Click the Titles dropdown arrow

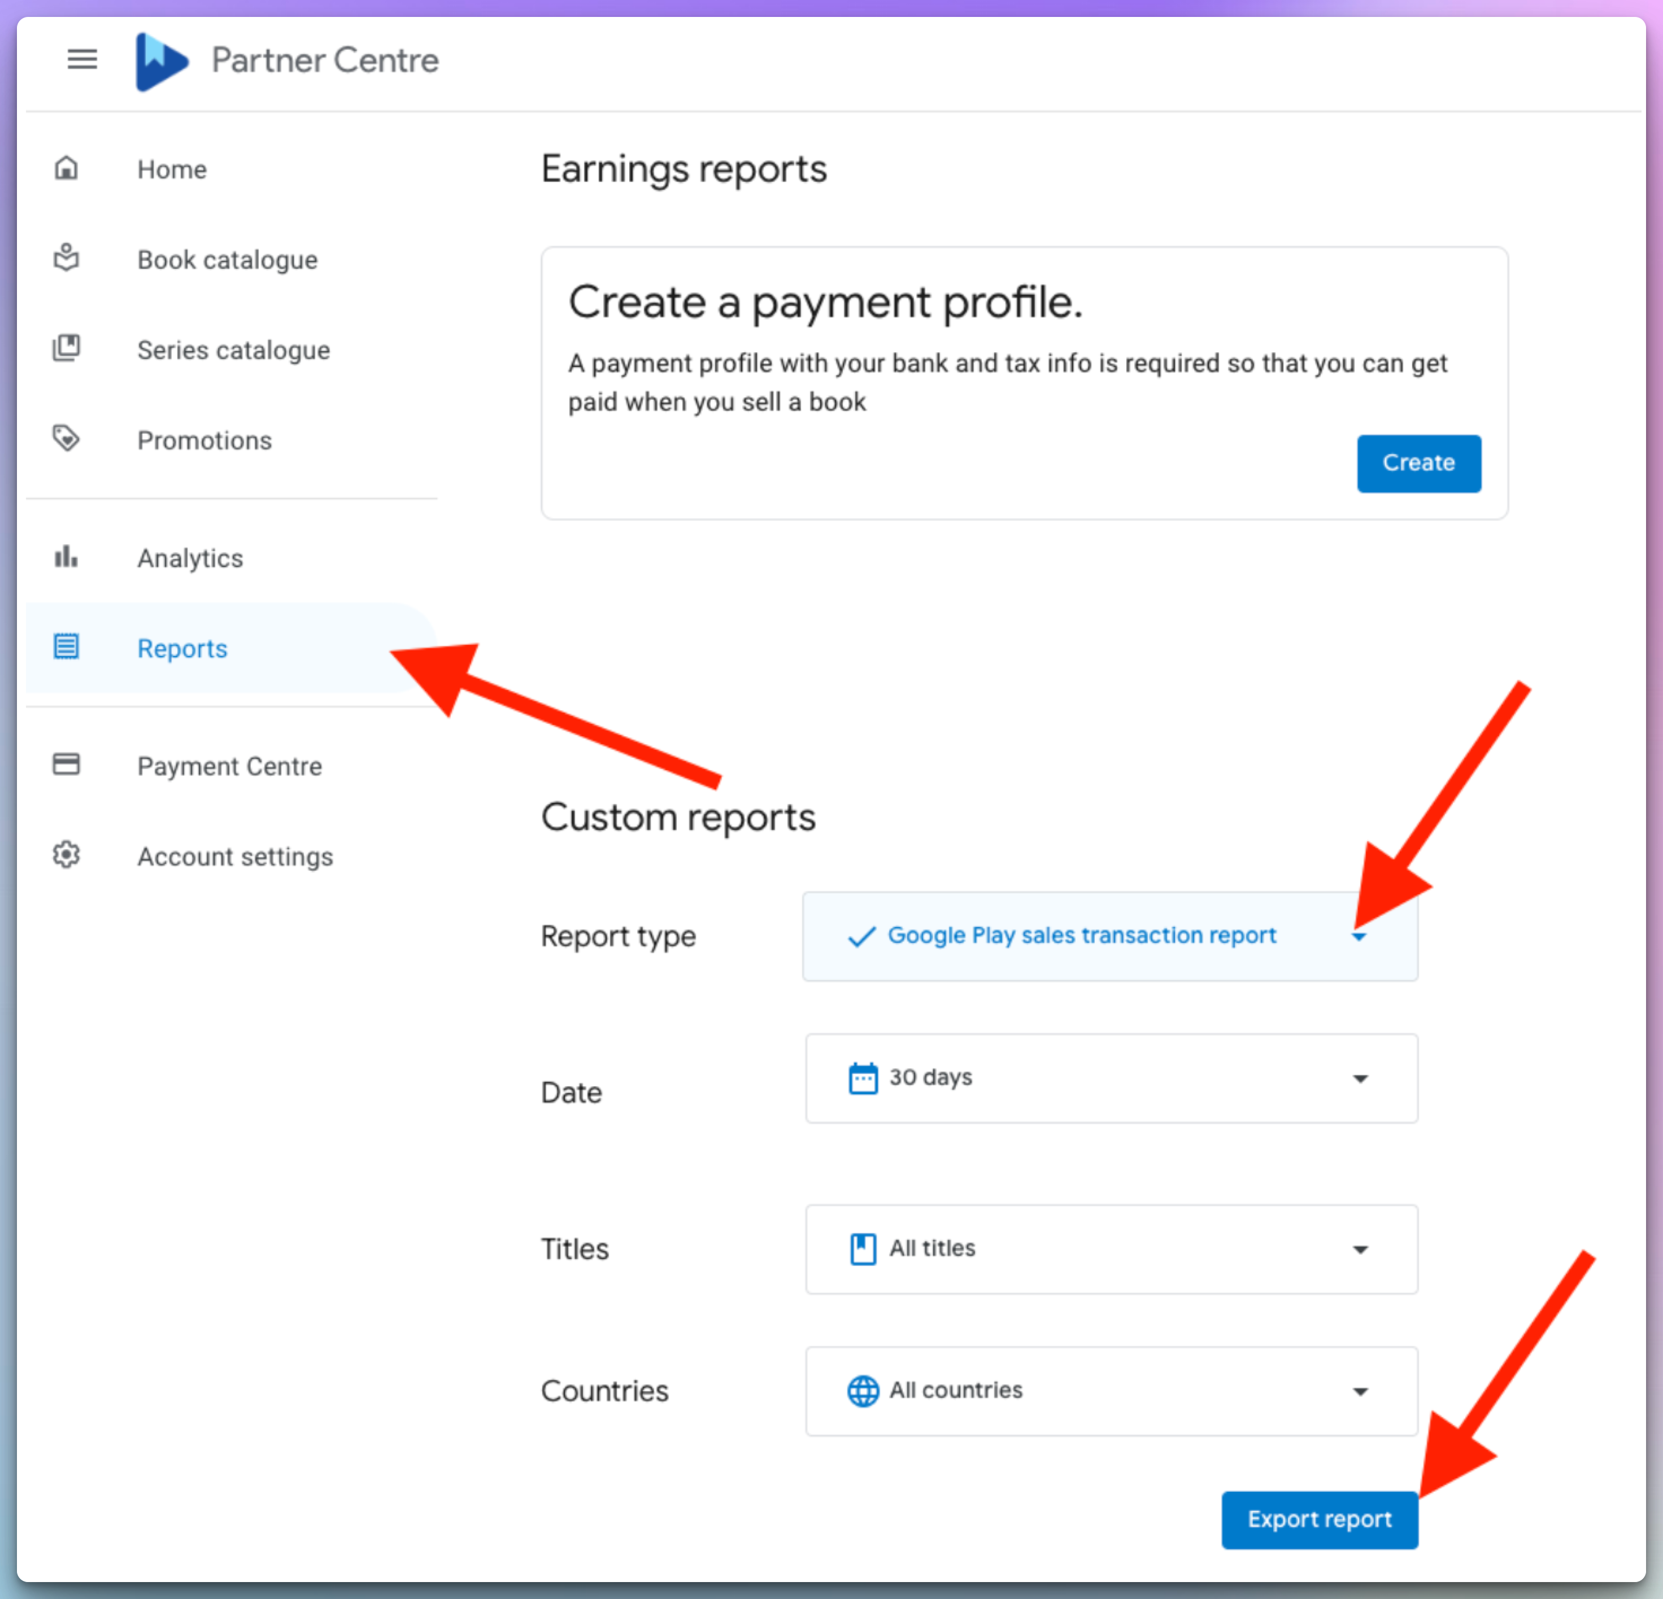click(x=1360, y=1250)
